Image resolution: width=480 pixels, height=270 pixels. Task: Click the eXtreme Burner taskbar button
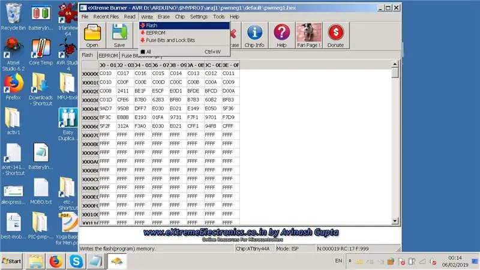click(x=117, y=262)
